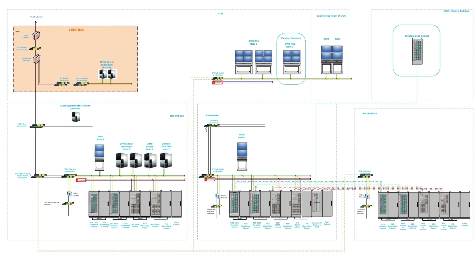Select the Engineering Room of CCR label
The height and width of the screenshot is (253, 476).
331,16
